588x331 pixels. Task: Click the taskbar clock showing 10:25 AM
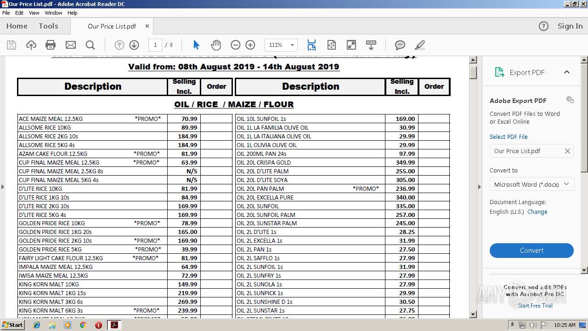565,325
